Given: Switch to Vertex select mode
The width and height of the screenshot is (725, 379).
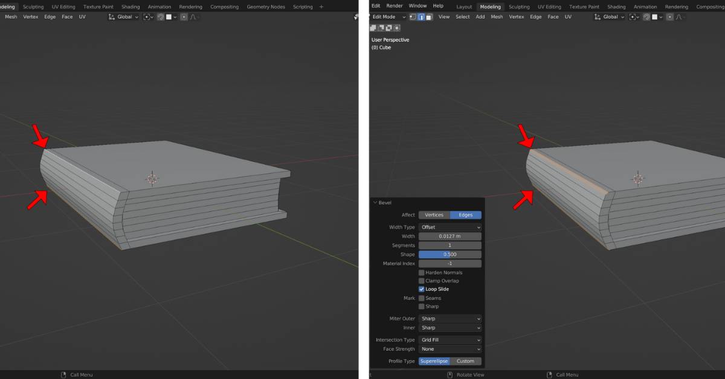Looking at the screenshot, I should click(x=412, y=16).
